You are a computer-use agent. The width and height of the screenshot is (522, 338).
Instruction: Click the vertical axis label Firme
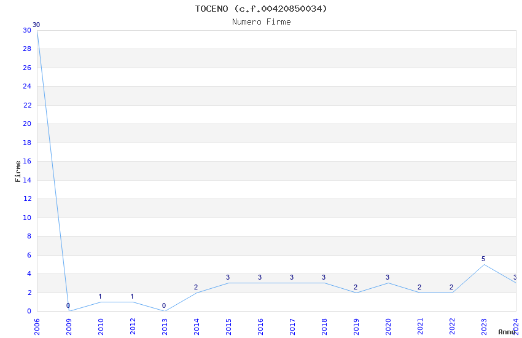tap(18, 171)
